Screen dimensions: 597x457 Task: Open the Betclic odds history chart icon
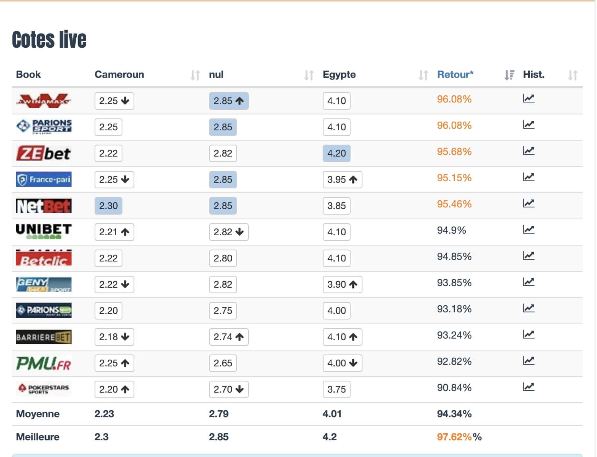528,256
